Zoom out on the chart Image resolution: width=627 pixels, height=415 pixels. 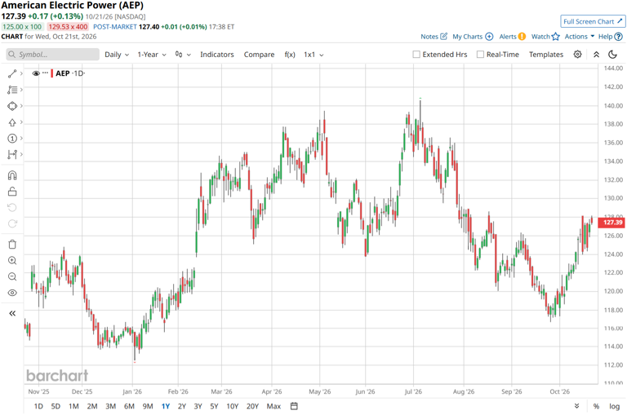12,276
